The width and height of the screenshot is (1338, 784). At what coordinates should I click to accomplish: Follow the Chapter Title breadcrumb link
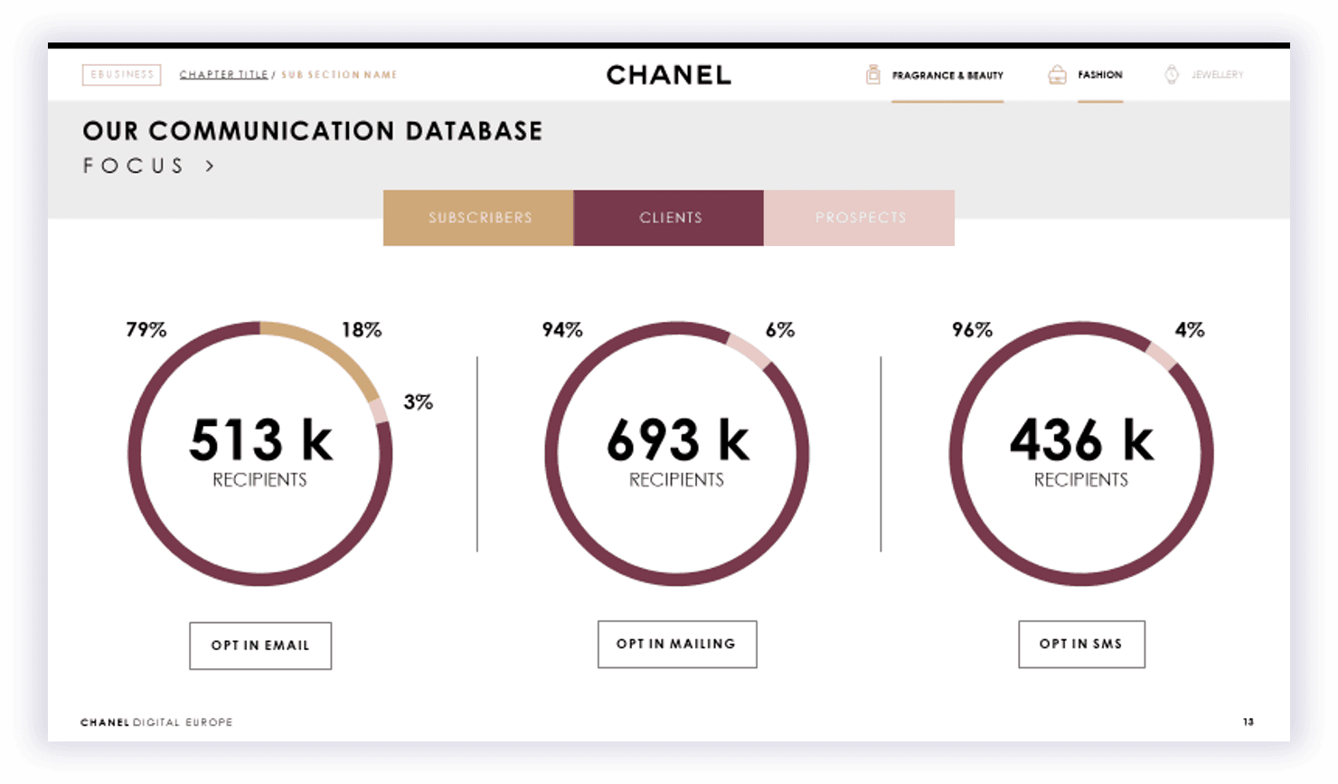coord(223,75)
